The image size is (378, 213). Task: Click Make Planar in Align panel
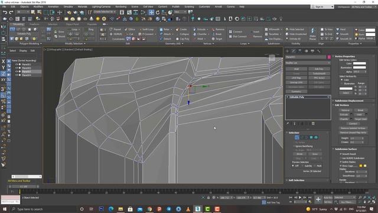pos(312,34)
